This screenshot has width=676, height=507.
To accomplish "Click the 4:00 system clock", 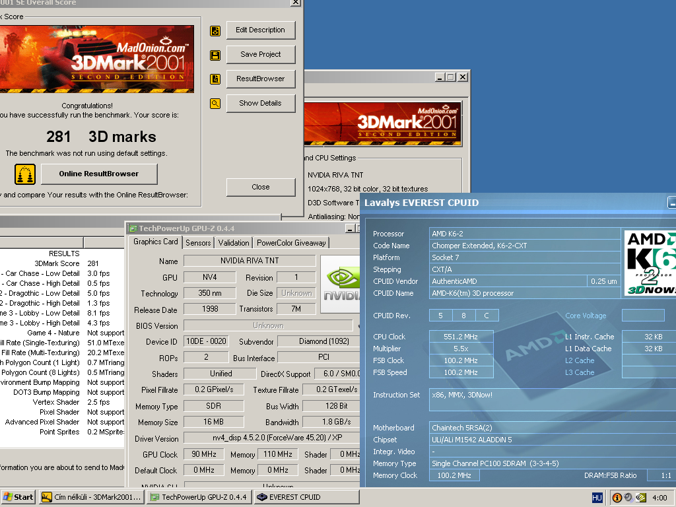I will pyautogui.click(x=659, y=498).
